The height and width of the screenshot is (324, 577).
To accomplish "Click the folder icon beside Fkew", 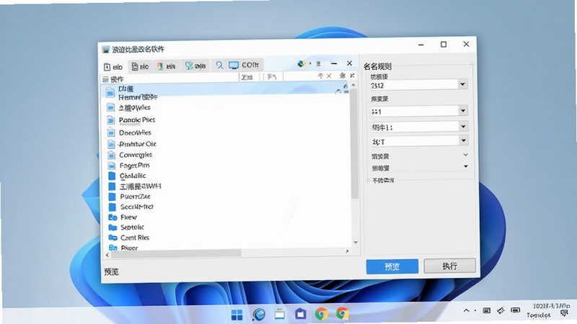I will pos(113,217).
